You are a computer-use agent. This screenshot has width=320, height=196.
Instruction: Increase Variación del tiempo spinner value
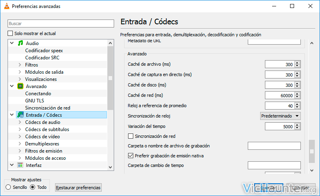click(297, 125)
